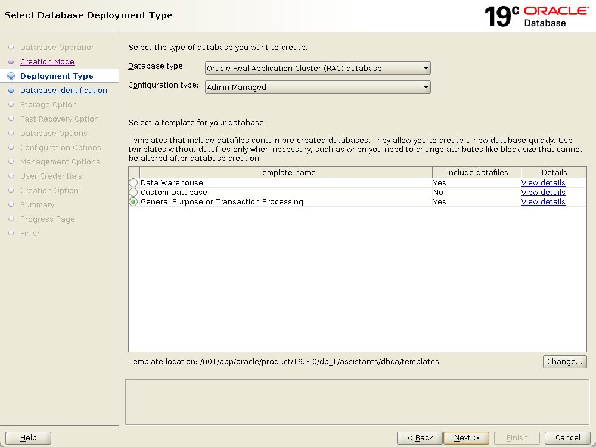Open the Database type dropdown

318,68
